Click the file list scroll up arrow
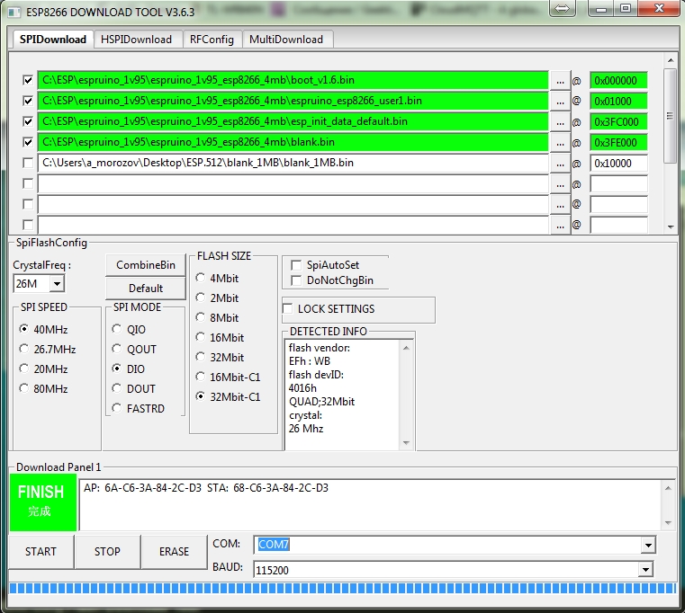Screen dimensions: 685x613 pos(671,60)
